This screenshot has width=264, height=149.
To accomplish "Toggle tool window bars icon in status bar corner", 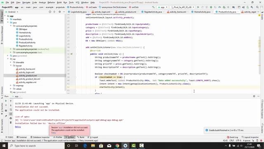I will point(2,141).
